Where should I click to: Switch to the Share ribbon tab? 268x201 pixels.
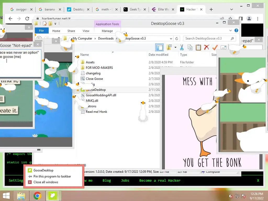tap(71, 31)
